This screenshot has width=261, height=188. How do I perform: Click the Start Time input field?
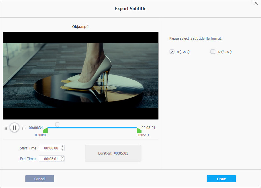tap(52, 148)
